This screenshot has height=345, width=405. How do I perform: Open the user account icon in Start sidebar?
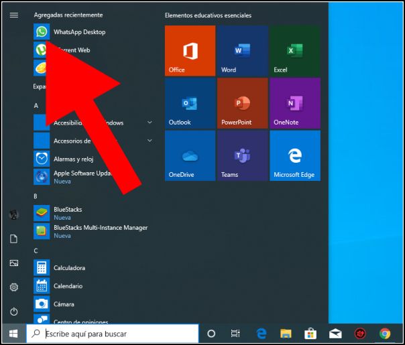pyautogui.click(x=14, y=214)
